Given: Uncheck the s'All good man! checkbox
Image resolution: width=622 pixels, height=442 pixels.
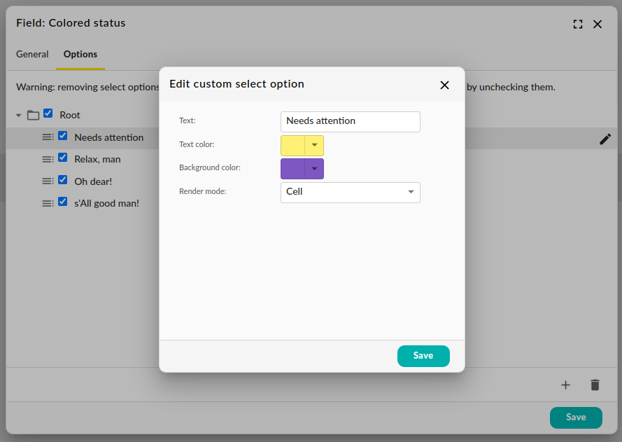Looking at the screenshot, I should tap(62, 202).
